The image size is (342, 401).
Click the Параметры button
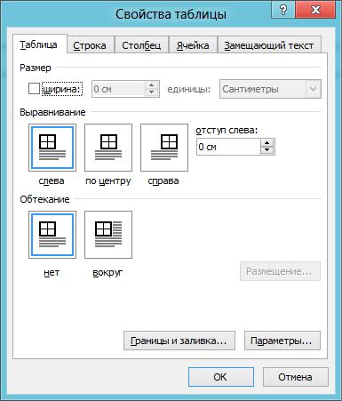tap(282, 341)
